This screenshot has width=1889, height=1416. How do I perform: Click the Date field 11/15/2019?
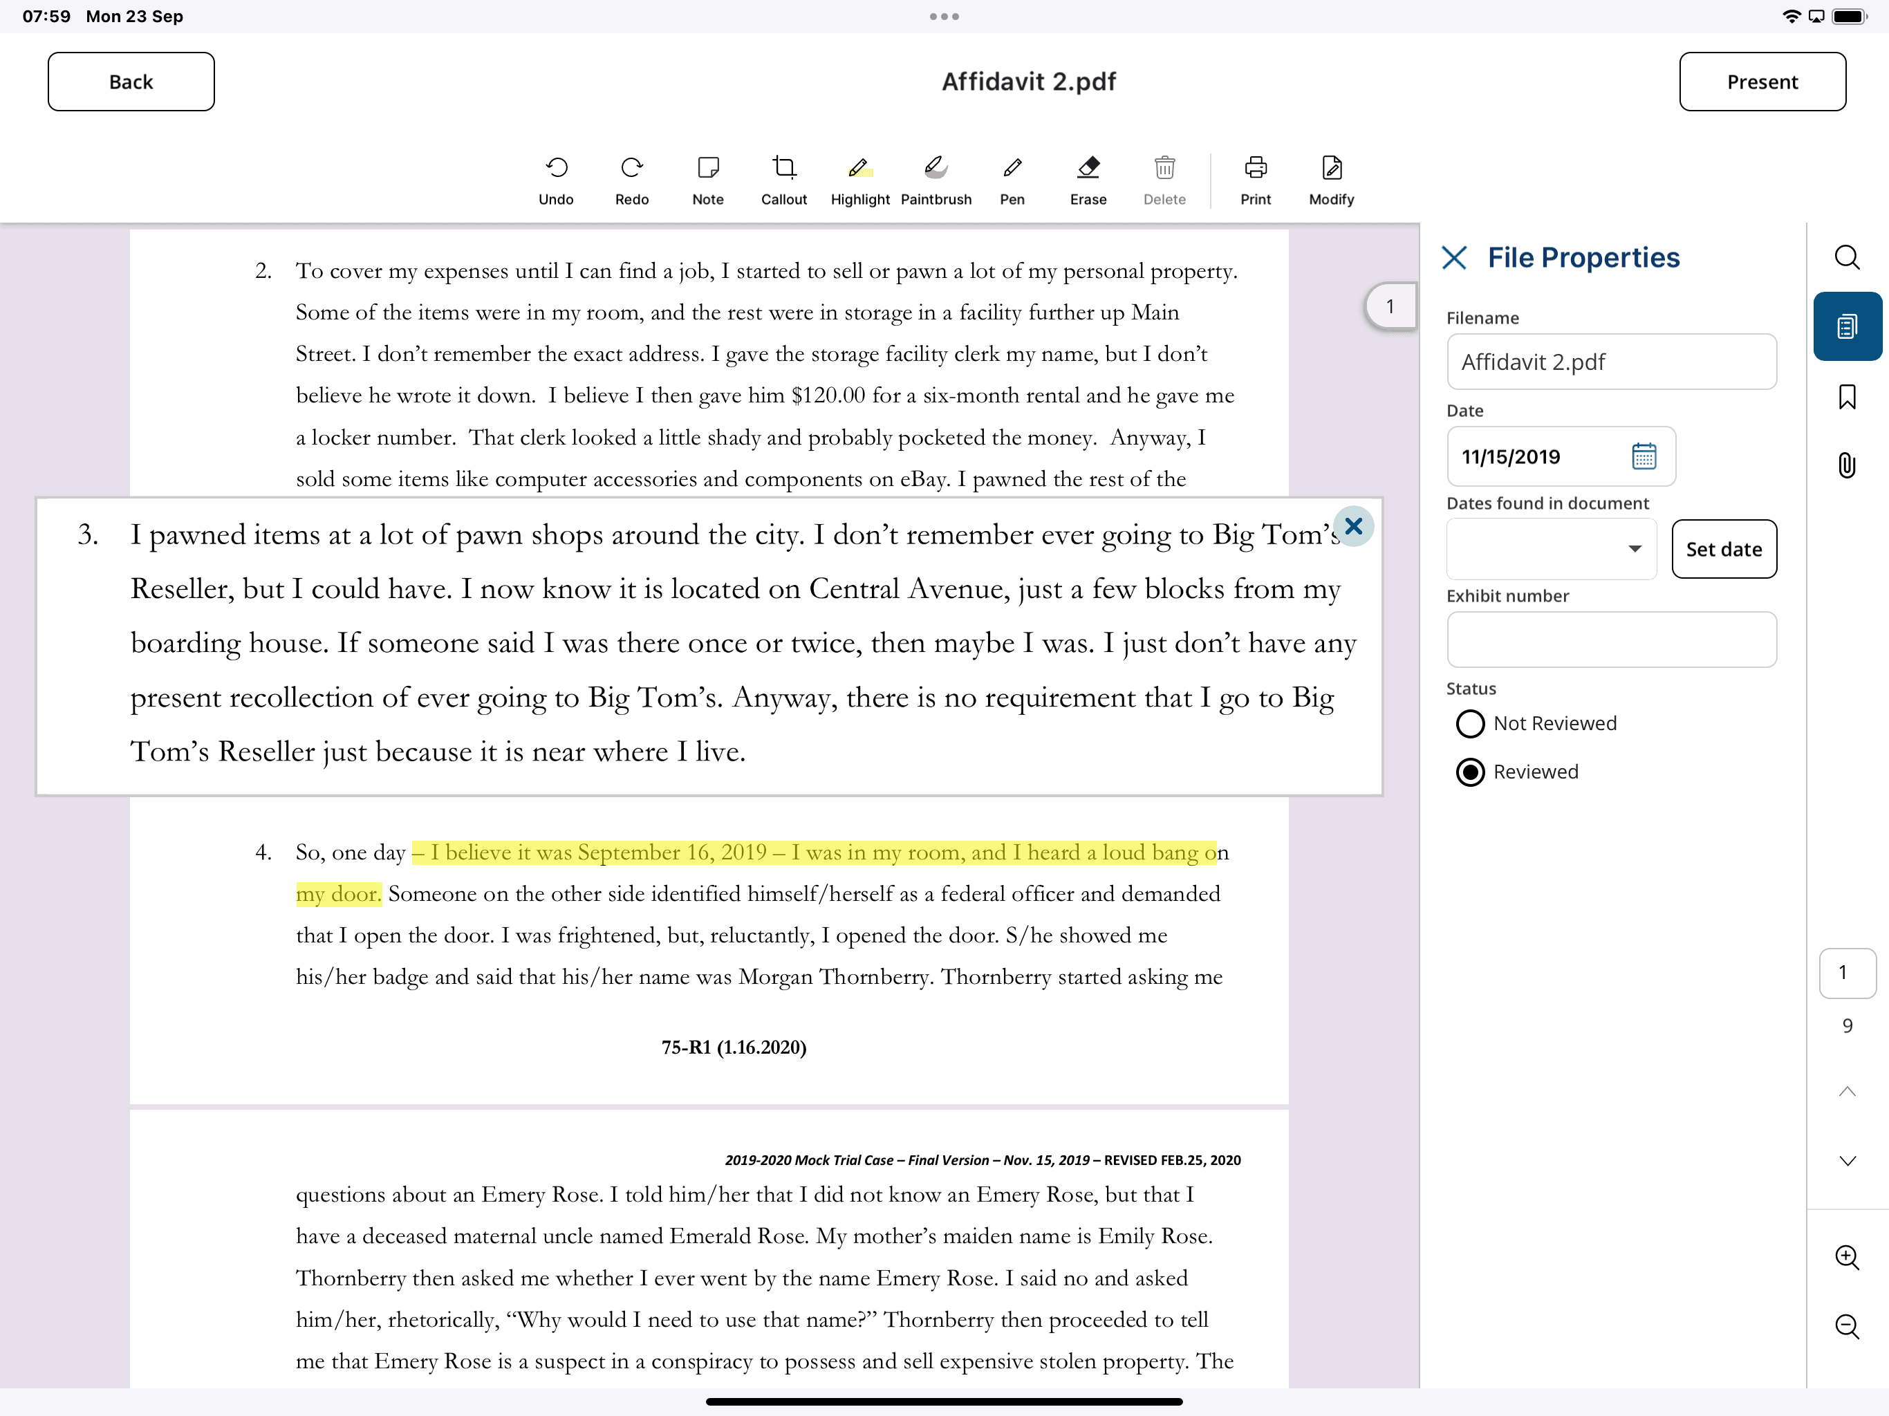click(1561, 456)
